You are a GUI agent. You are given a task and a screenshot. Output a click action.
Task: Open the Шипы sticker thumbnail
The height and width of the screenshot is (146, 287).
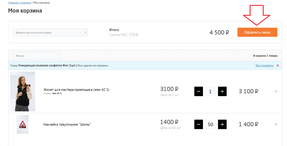tap(22, 124)
